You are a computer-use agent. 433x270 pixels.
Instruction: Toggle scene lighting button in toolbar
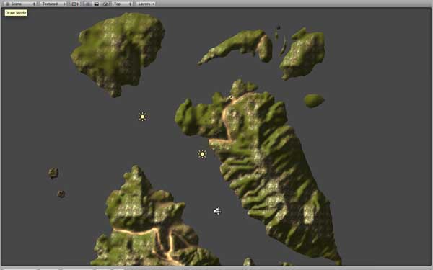click(x=87, y=4)
